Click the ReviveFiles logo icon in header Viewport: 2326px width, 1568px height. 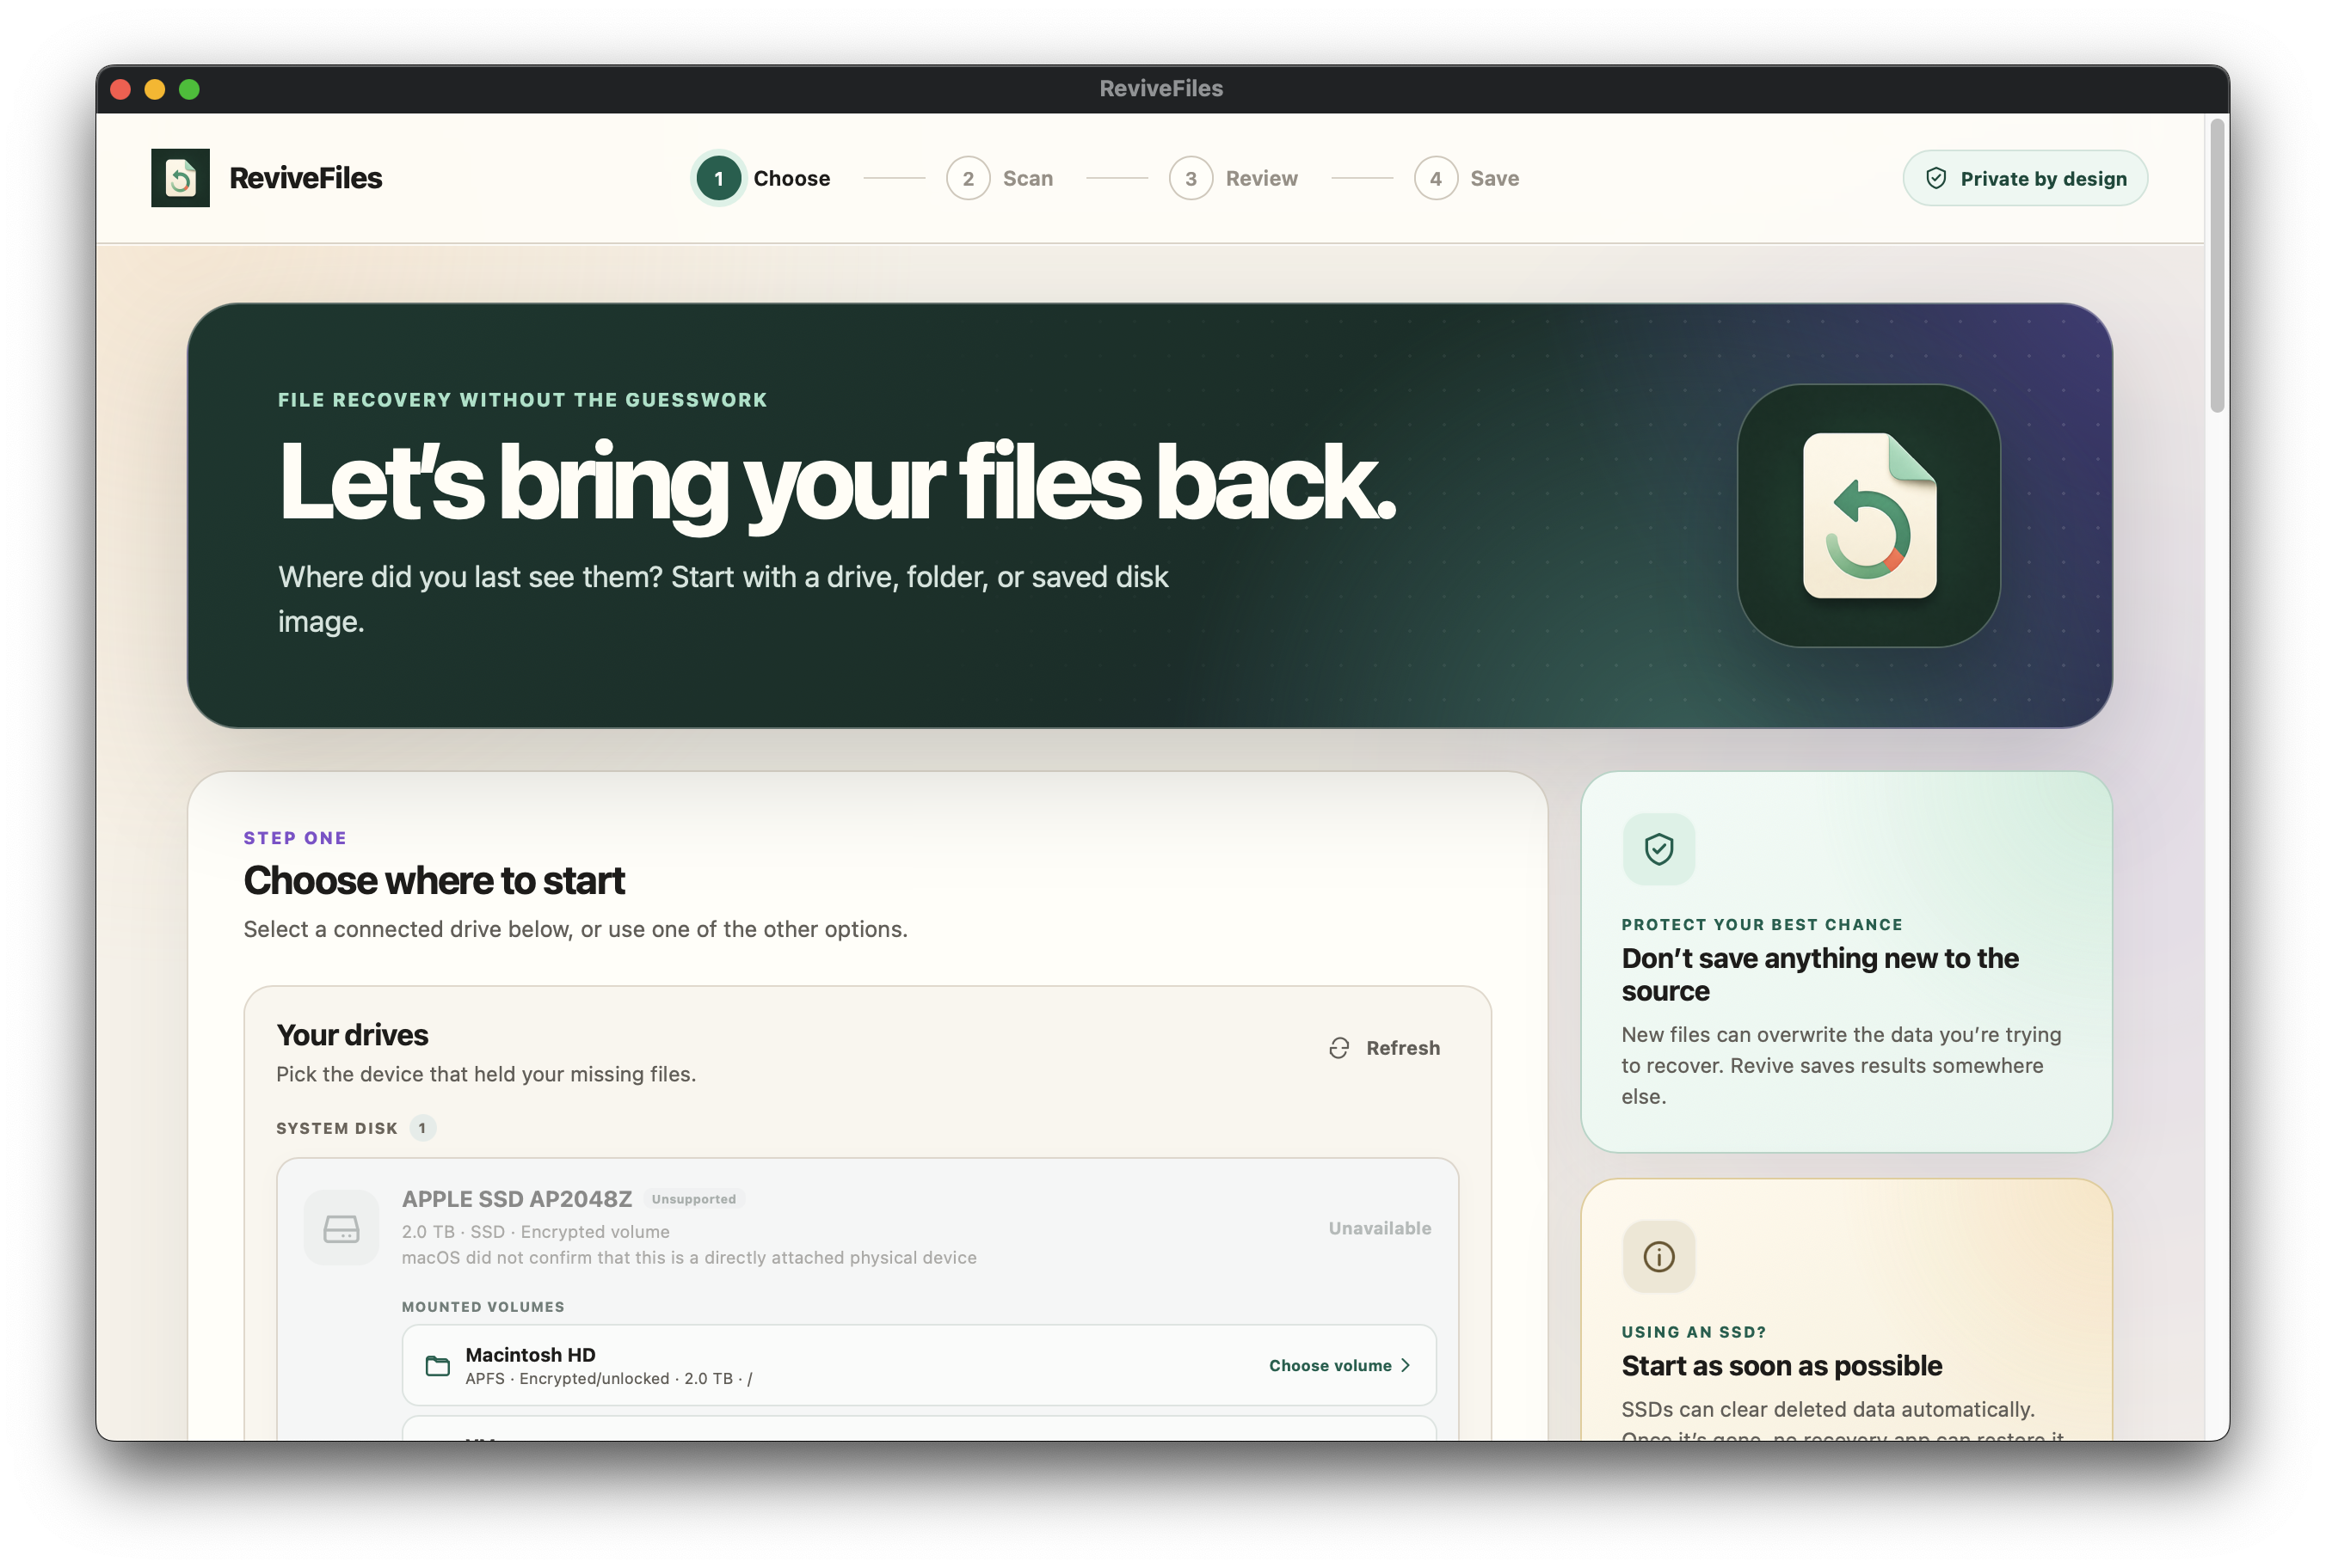[x=180, y=178]
